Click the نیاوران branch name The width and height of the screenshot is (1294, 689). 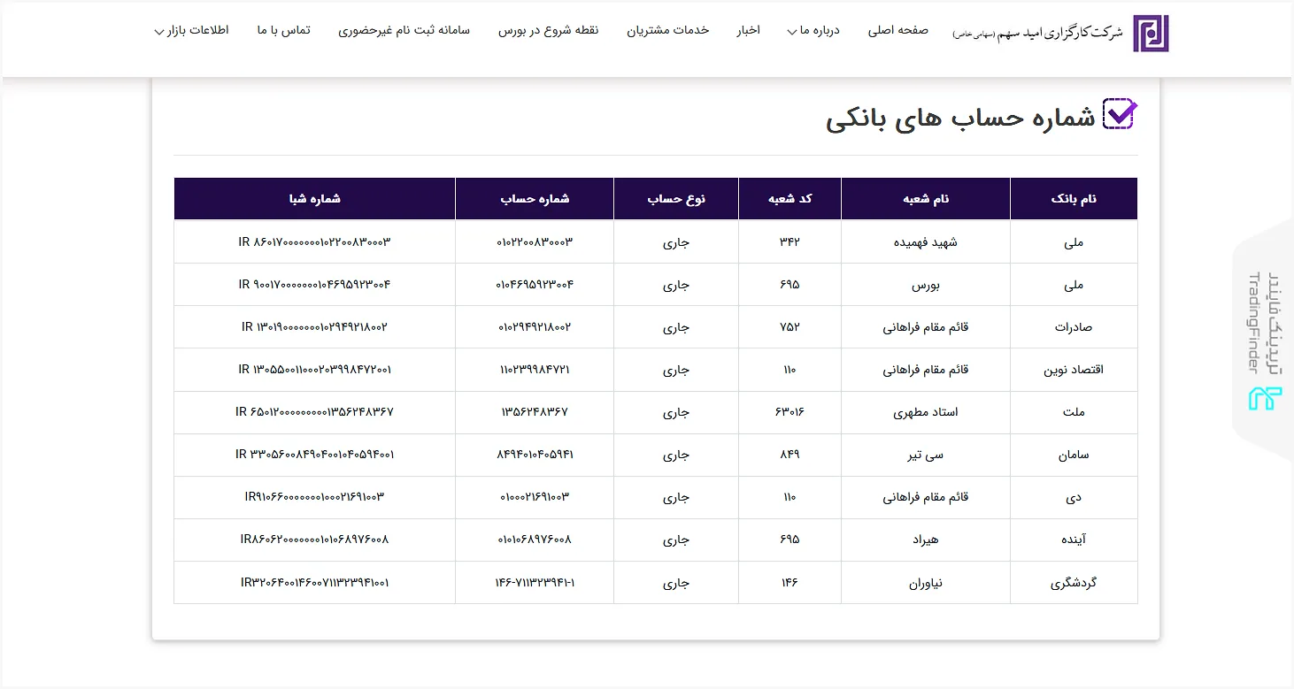pyautogui.click(x=926, y=583)
